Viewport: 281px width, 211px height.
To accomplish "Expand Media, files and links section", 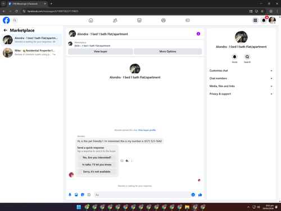I will 241,86.
